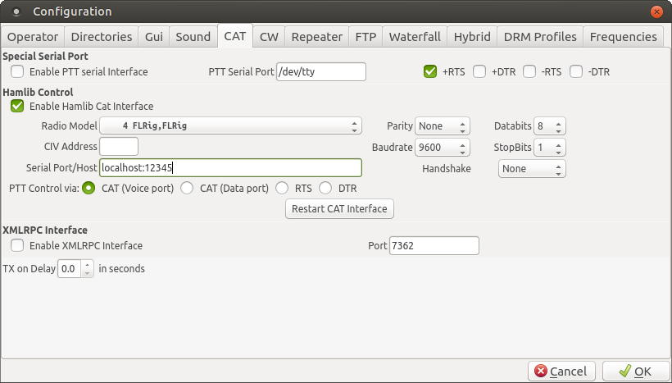Choose RTS for PTT control

tap(282, 189)
